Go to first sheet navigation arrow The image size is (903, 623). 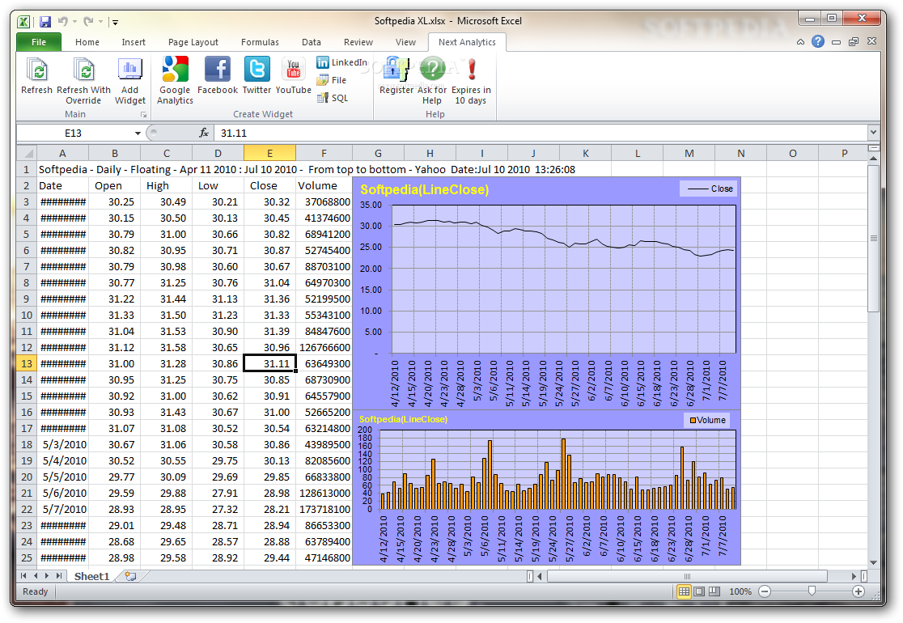point(23,576)
